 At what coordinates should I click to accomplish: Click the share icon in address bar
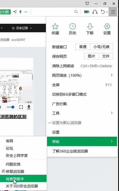pyautogui.click(x=15, y=12)
